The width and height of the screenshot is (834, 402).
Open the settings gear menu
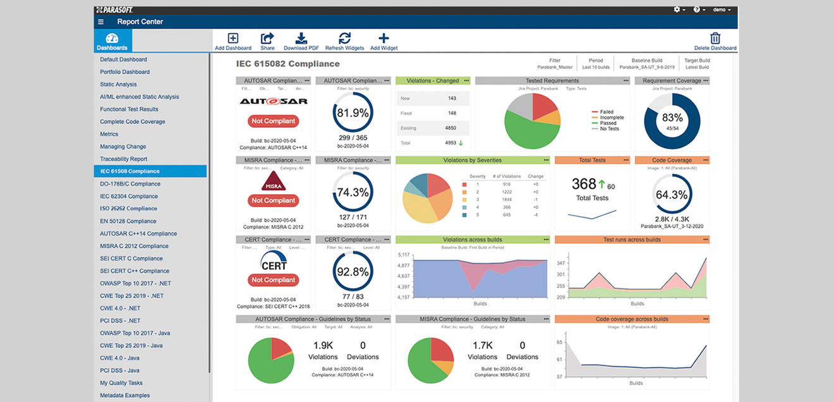tap(679, 10)
